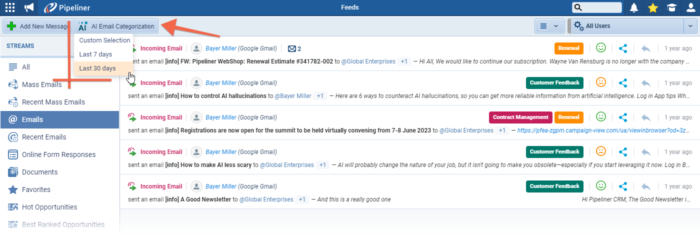
Task: Open AI Email Categorization menu
Action: [x=116, y=26]
